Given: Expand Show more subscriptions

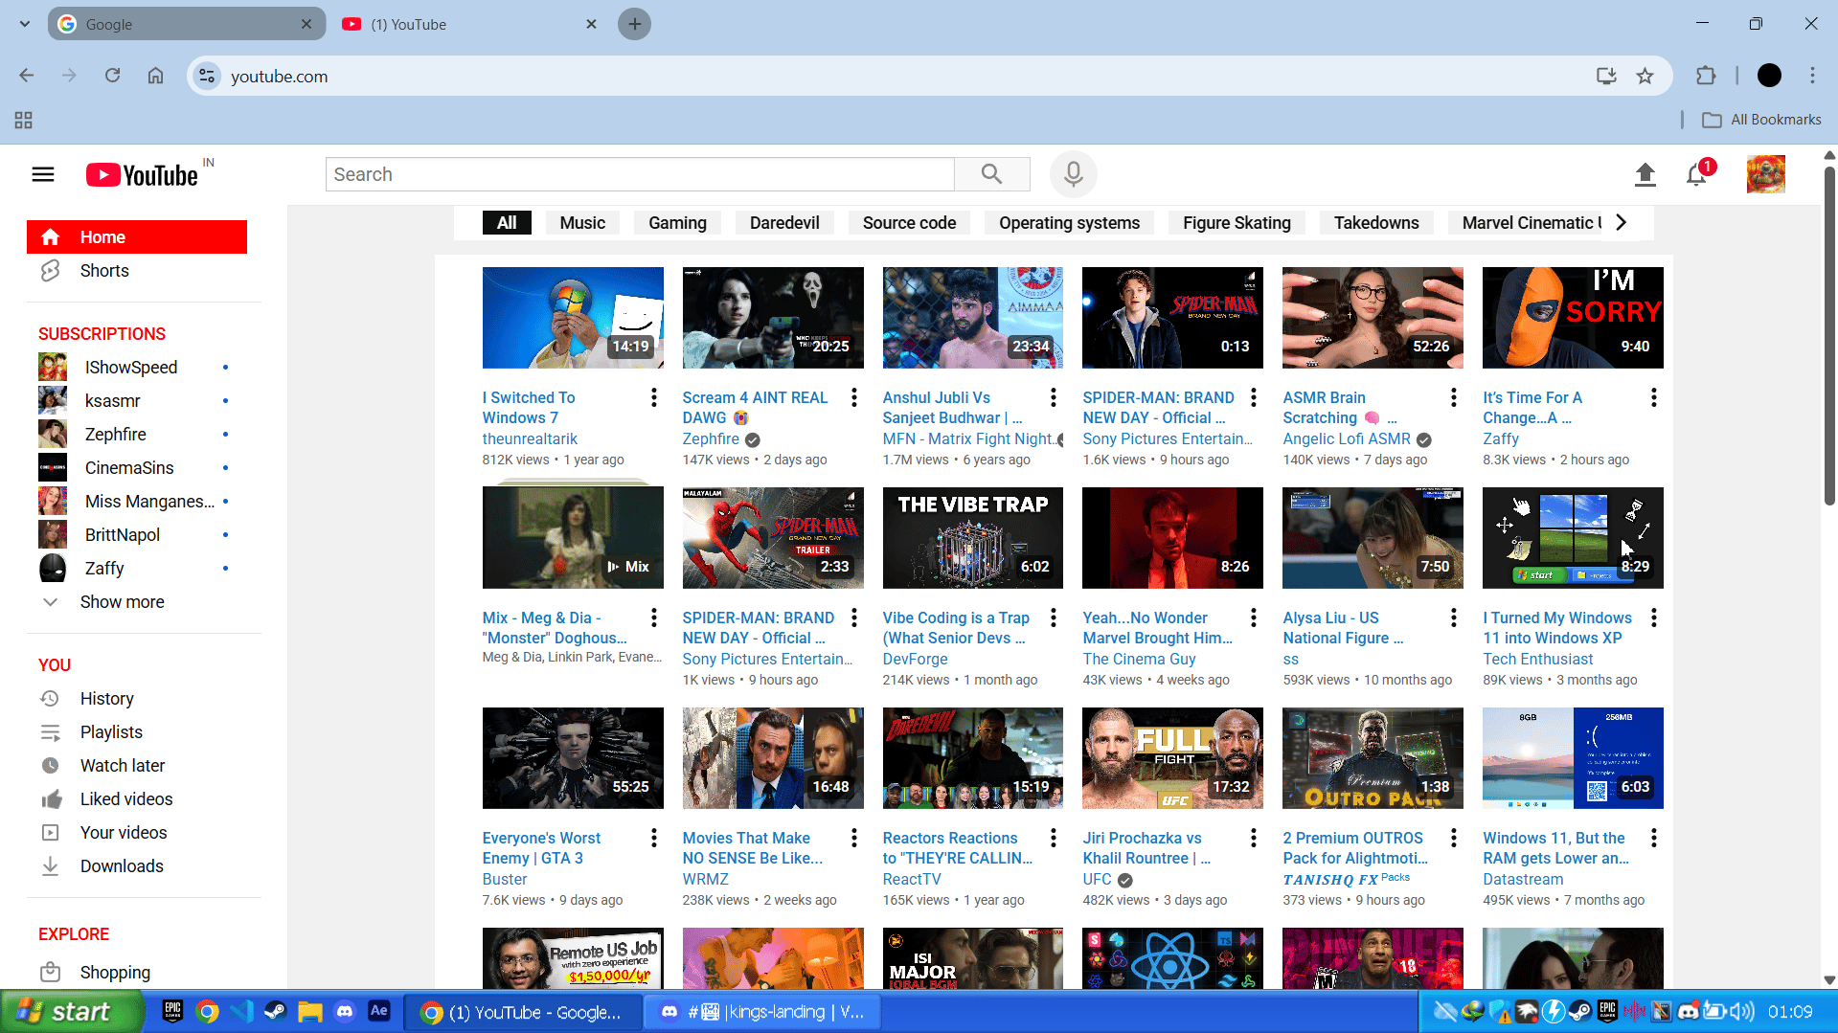Looking at the screenshot, I should (x=122, y=602).
